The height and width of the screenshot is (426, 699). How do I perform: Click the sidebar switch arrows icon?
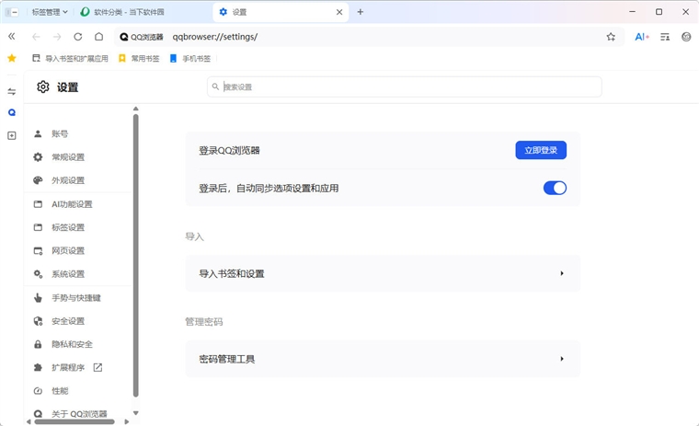(12, 91)
